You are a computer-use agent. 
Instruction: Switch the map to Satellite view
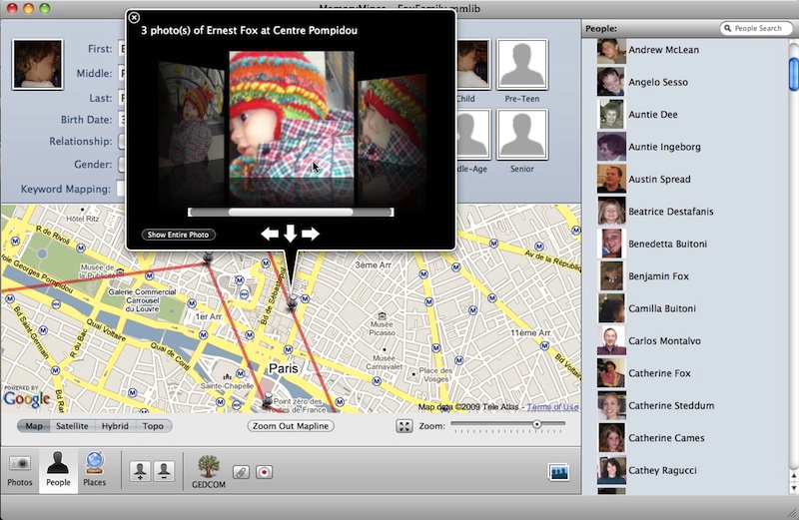tap(72, 426)
